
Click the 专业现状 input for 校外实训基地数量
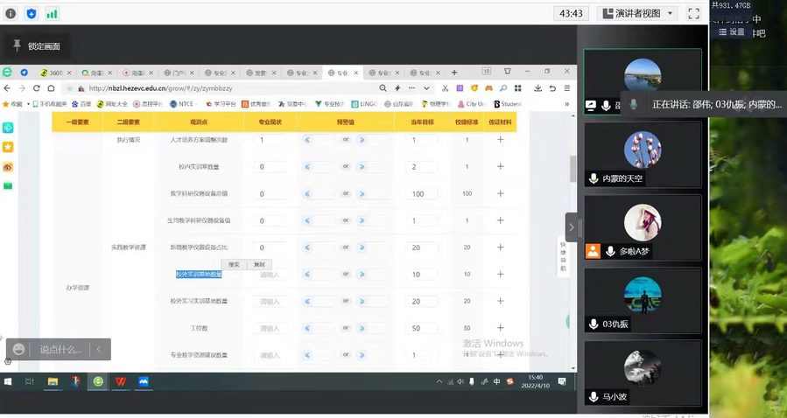pos(270,275)
